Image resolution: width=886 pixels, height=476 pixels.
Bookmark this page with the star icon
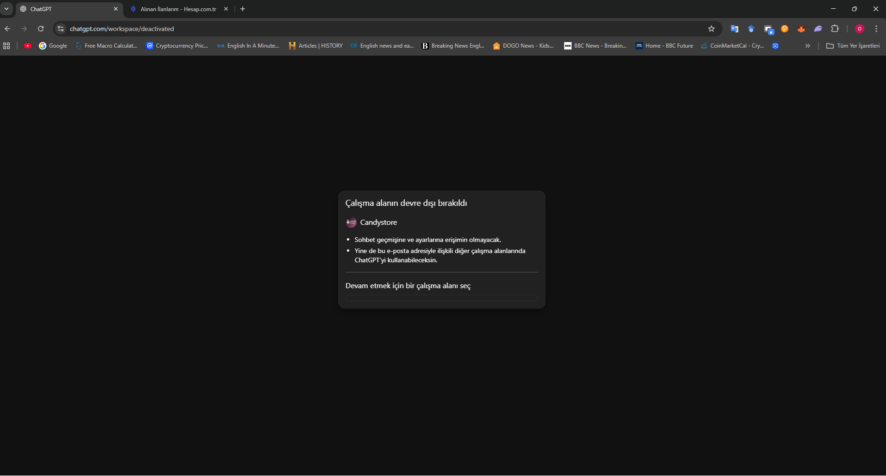[x=711, y=29]
